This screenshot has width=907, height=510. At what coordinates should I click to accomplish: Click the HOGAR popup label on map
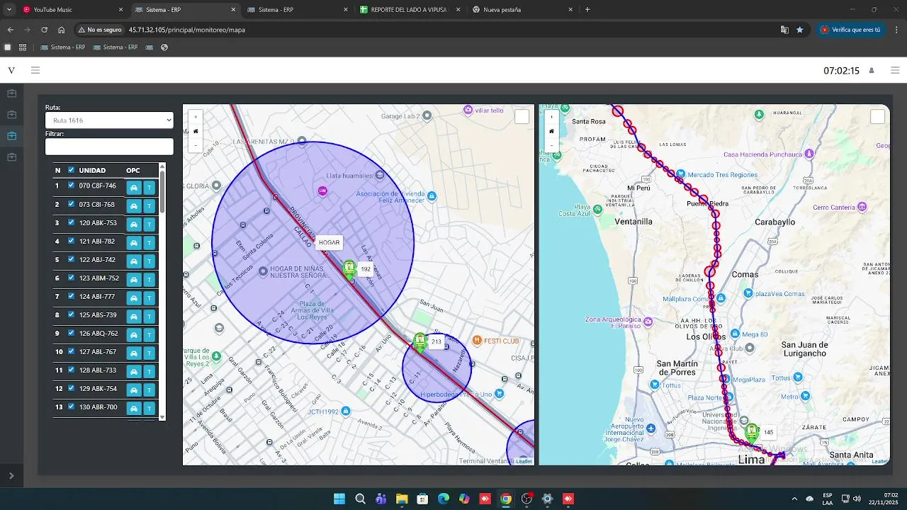tap(329, 242)
